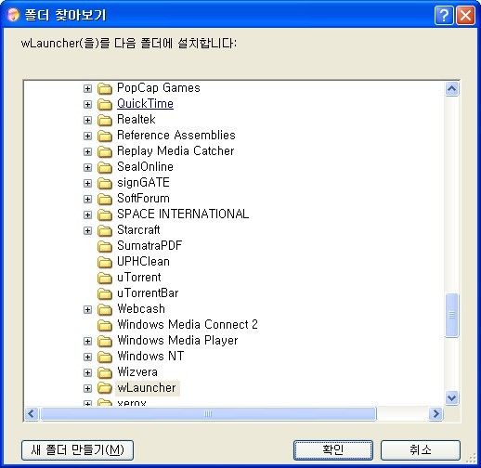Select the Starcraft folder name

pos(138,230)
